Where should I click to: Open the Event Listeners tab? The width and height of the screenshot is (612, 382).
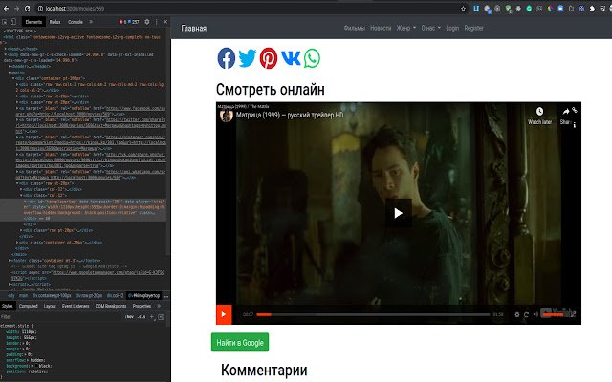76,306
